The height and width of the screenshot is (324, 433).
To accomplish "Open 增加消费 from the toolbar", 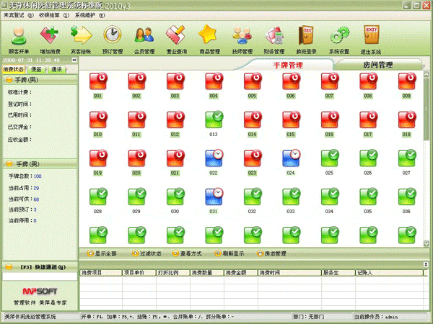I will (x=50, y=39).
